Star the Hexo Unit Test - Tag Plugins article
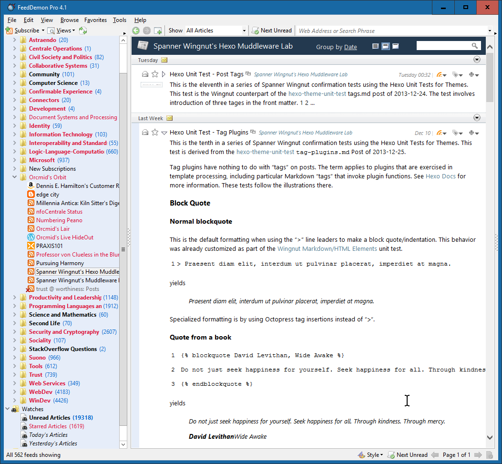This screenshot has width=502, height=464. pyautogui.click(x=154, y=133)
